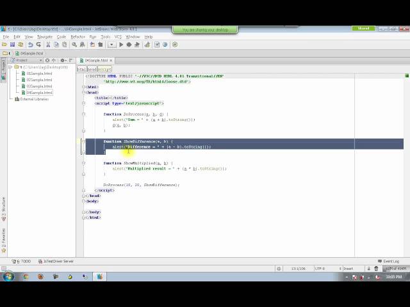This screenshot has height=307, width=410.
Task: Collapse the script tag fold marker
Action: point(84,104)
